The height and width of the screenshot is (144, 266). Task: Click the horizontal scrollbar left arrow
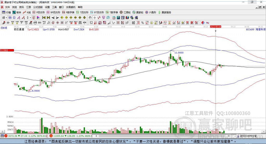point(96,136)
